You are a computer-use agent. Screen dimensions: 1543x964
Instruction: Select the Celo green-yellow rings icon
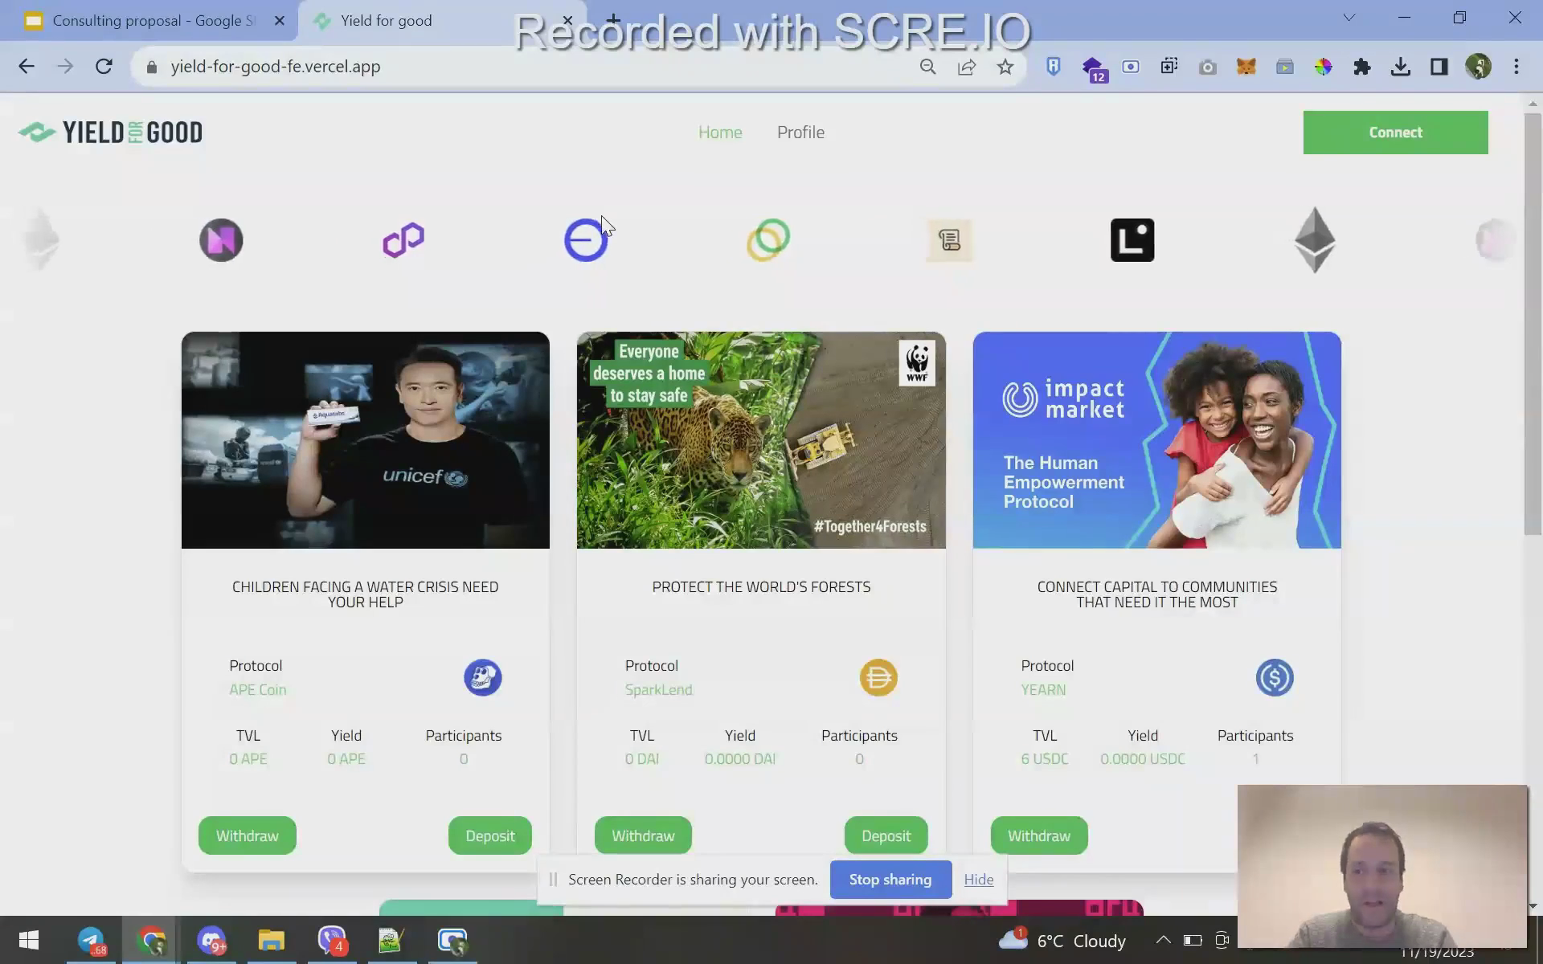[768, 239]
